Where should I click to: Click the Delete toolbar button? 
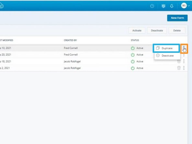coord(177,30)
